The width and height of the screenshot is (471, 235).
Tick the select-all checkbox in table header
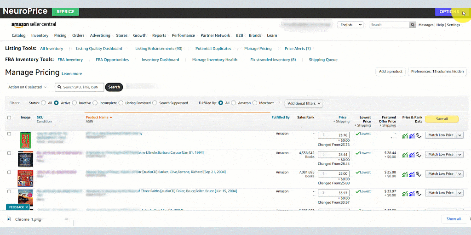pos(9,118)
